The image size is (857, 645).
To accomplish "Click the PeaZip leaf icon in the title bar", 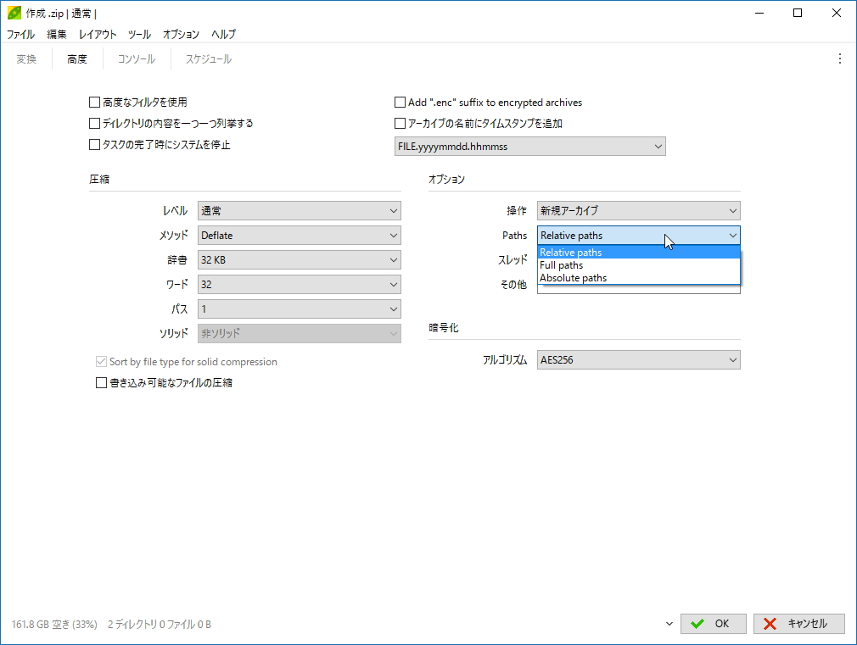I will tap(13, 13).
